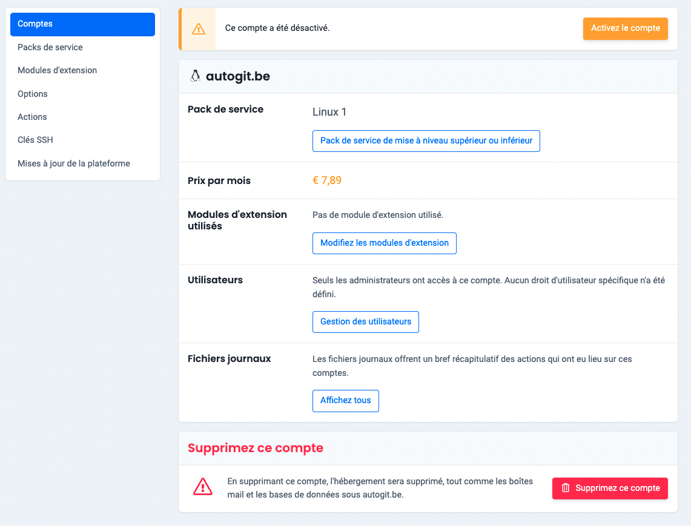The width and height of the screenshot is (691, 526).
Task: Open Modules d'extension in the sidebar
Action: click(58, 70)
